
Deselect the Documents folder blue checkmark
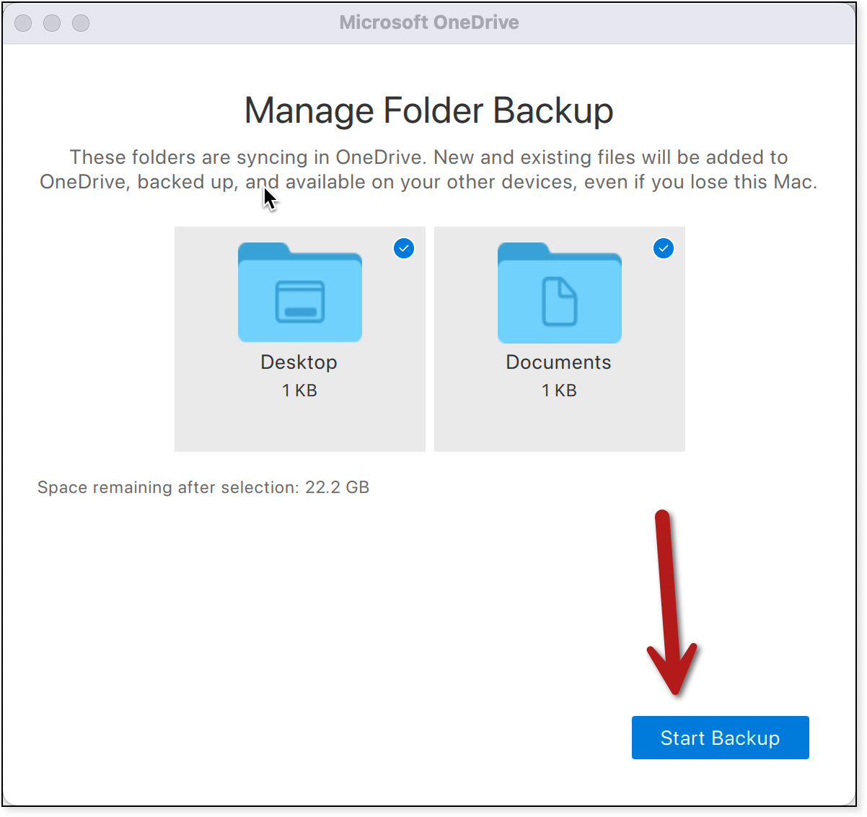pyautogui.click(x=664, y=248)
